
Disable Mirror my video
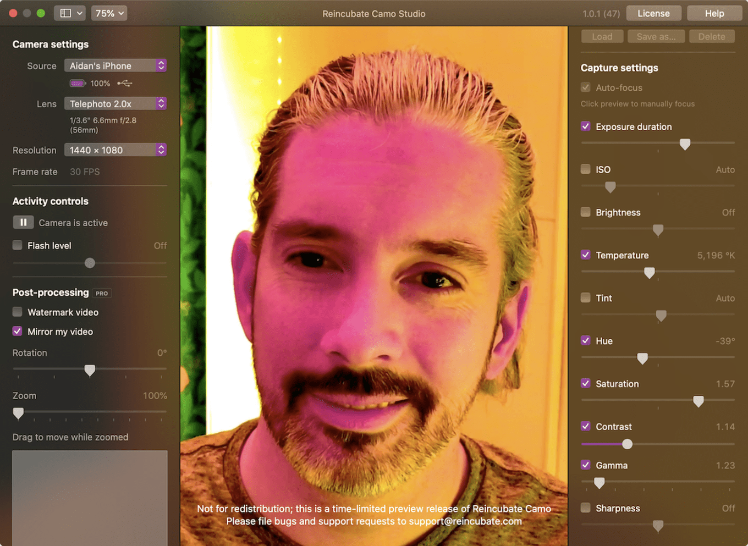coord(18,332)
